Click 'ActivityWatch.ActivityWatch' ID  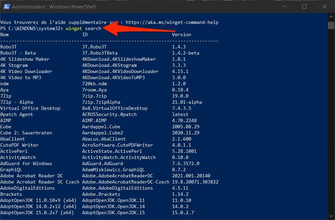[119, 158]
